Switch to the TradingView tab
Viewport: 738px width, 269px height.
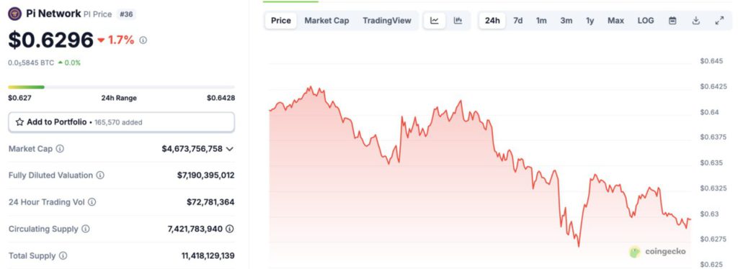click(x=387, y=21)
